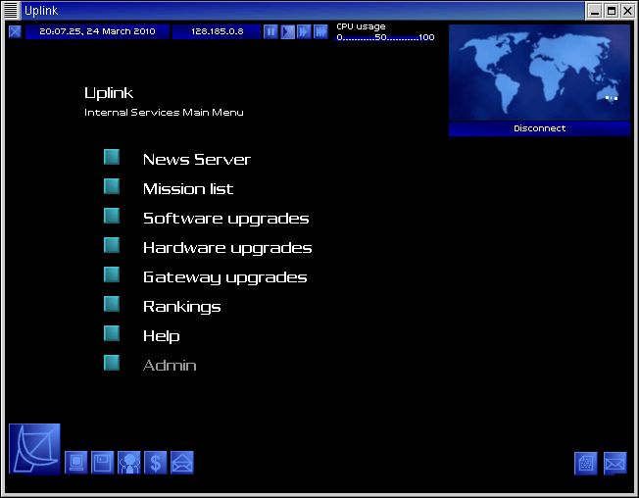The image size is (639, 498).
Task: Open the received email icon at bottom right
Action: [x=614, y=464]
